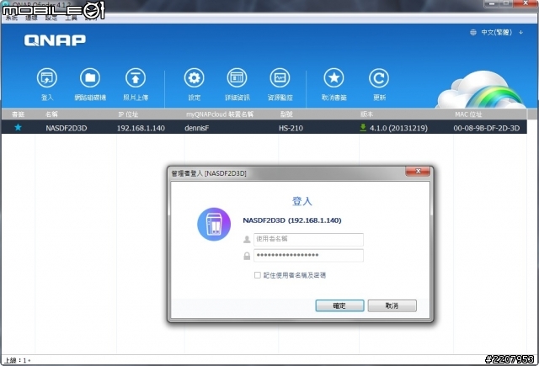Open the 照片上傳 photo upload tool
This screenshot has width=539, height=366.
tap(136, 78)
